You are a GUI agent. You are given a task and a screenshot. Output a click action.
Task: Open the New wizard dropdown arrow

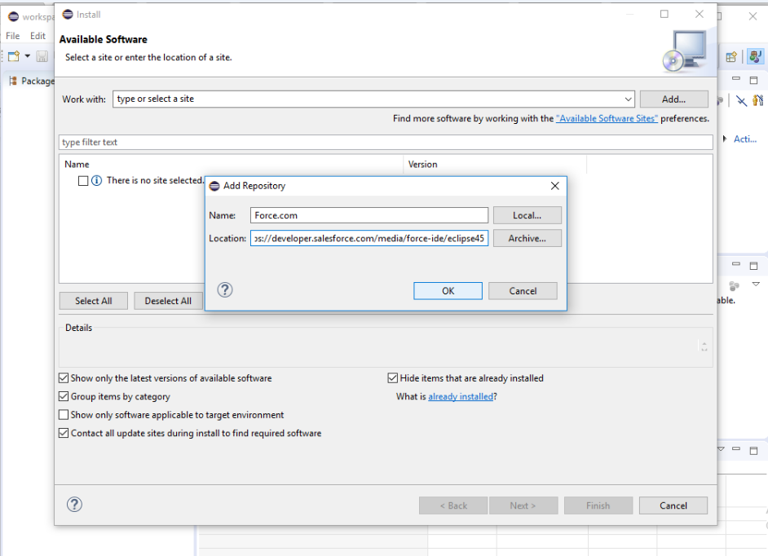tap(28, 56)
